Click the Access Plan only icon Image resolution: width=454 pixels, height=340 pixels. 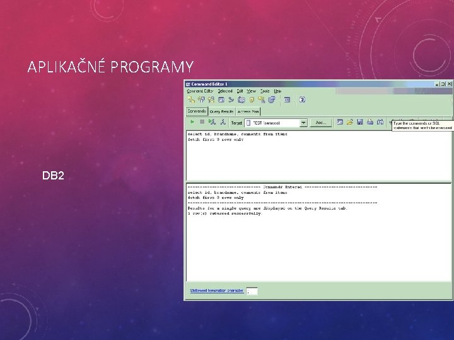tap(223, 122)
